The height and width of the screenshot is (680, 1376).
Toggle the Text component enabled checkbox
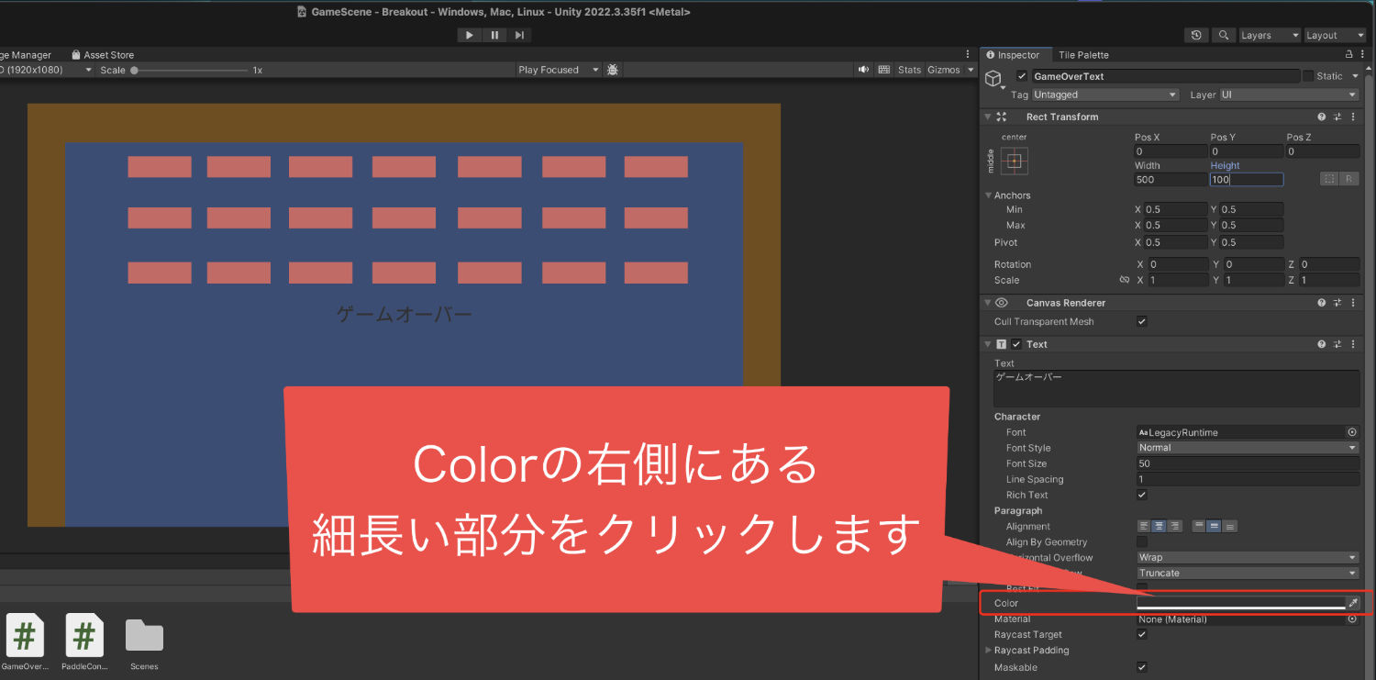coord(1016,344)
